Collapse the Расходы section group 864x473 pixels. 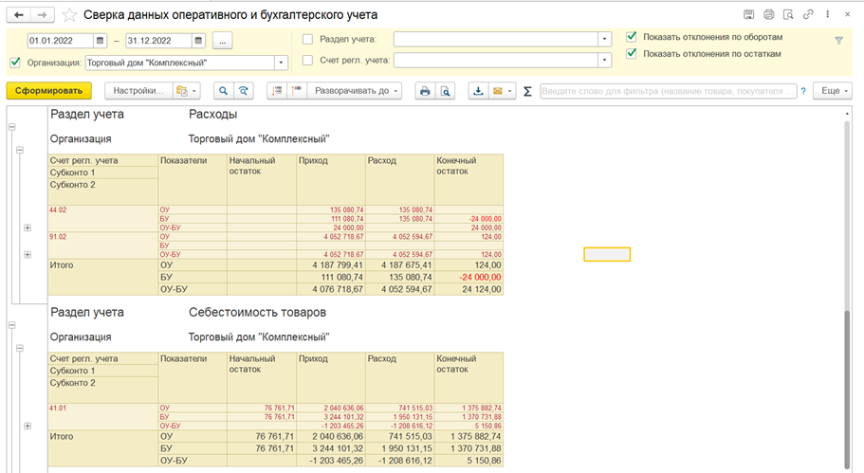tap(11, 127)
